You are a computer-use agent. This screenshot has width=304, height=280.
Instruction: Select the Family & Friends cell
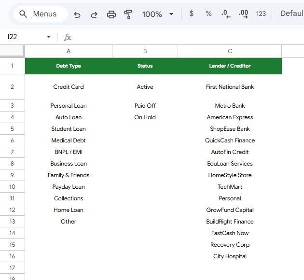tap(69, 175)
